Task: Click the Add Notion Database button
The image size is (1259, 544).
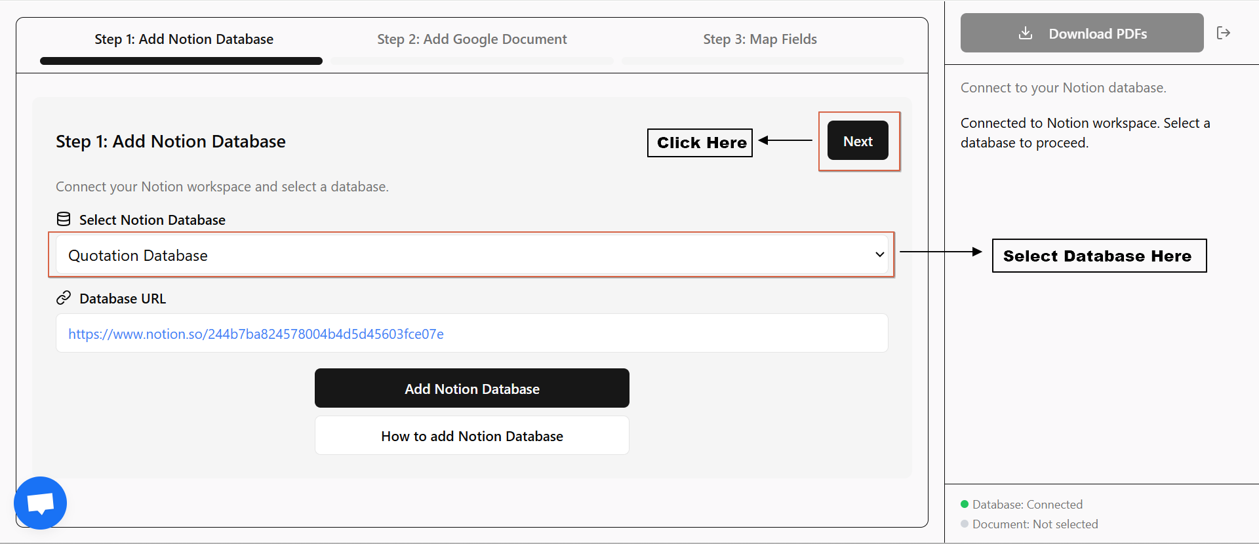Action: pos(471,388)
